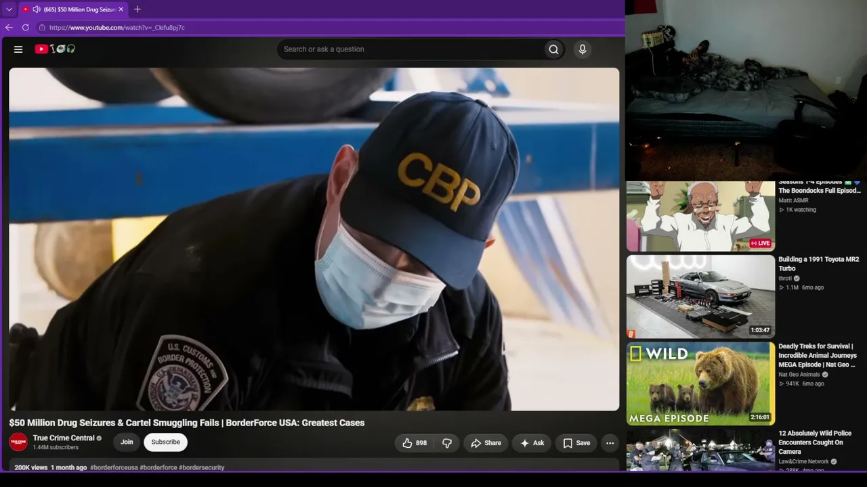Viewport: 867px width, 487px height.
Task: Expand the tab search dropdown arrow
Action: click(x=9, y=9)
